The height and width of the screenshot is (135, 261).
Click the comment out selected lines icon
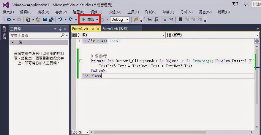tap(165, 20)
